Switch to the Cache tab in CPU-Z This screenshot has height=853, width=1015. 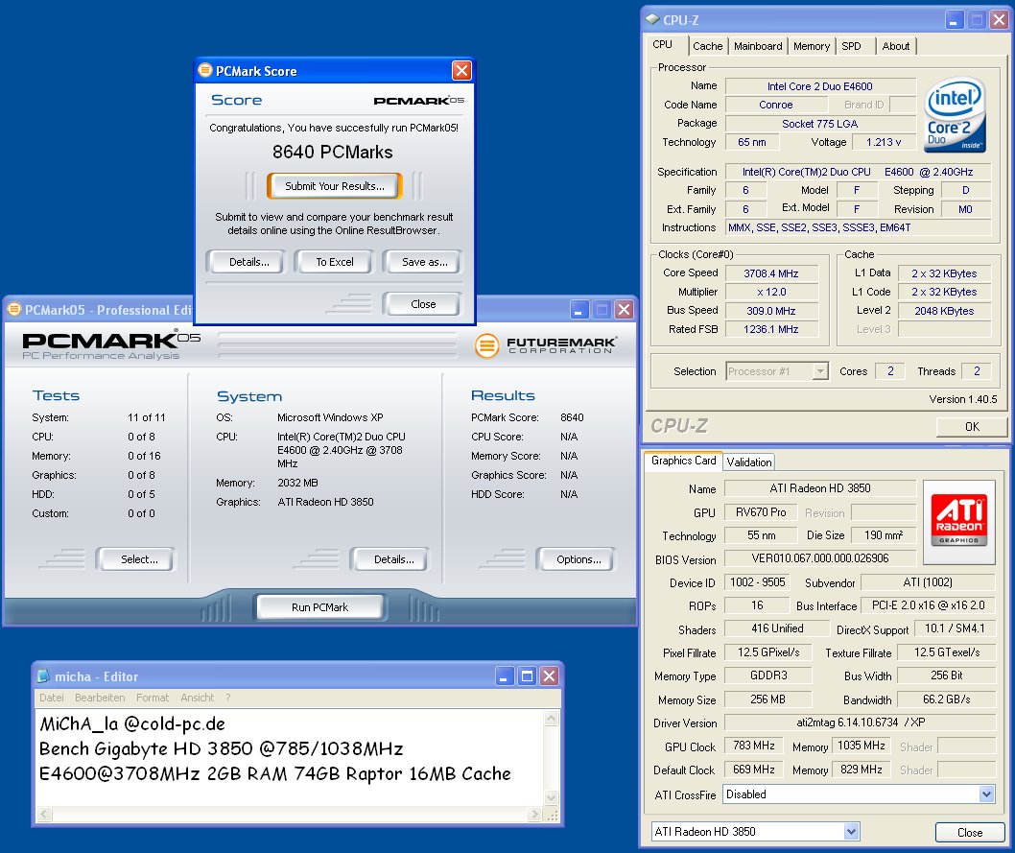pos(707,46)
